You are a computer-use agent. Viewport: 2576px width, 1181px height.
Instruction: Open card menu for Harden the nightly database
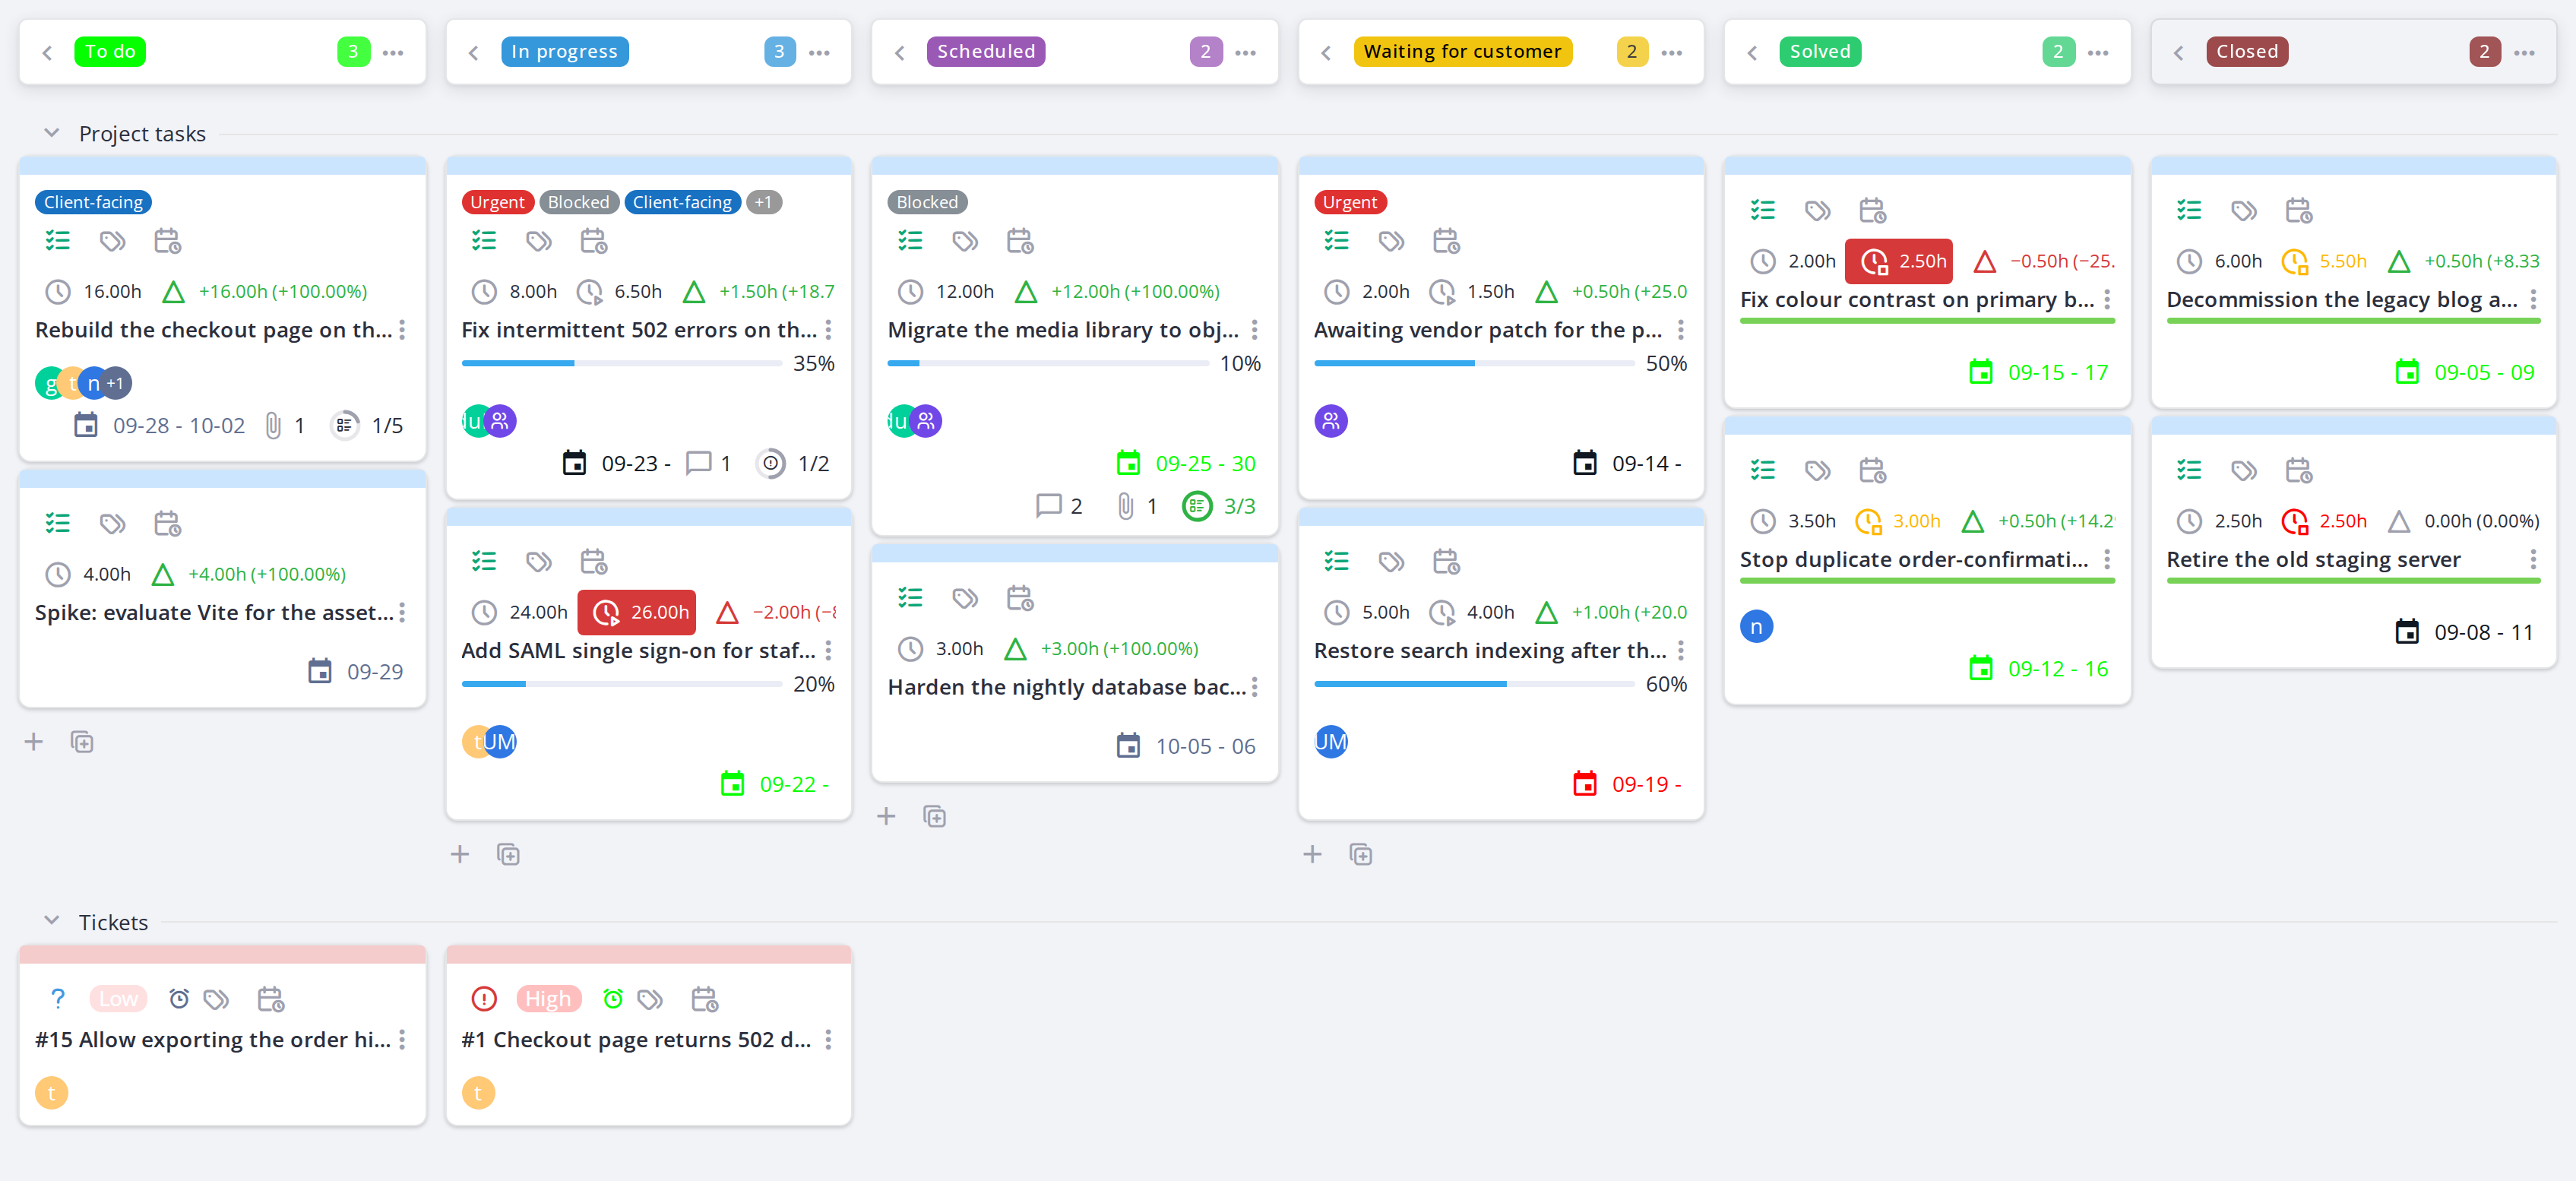point(1254,687)
